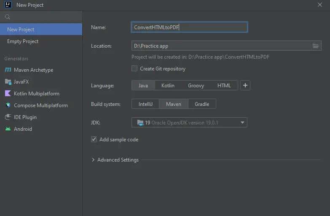This screenshot has width=330, height=216.
Task: Expand the Advanced Settings section
Action: [93, 160]
